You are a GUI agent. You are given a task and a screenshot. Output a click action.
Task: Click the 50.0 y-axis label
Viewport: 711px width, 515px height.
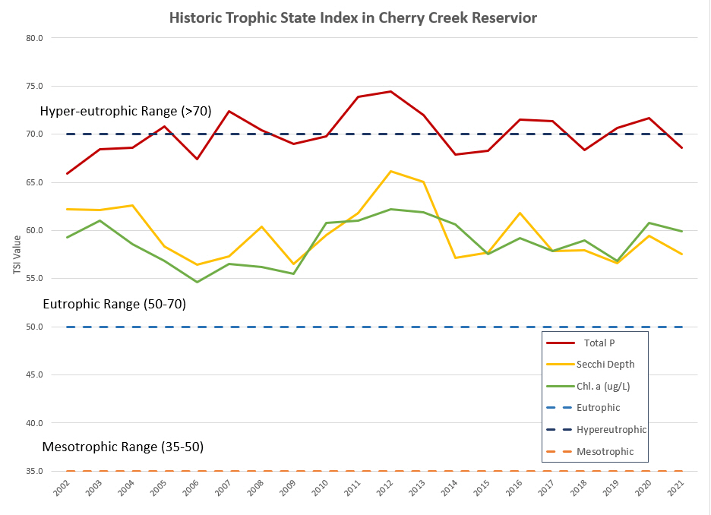click(x=34, y=327)
